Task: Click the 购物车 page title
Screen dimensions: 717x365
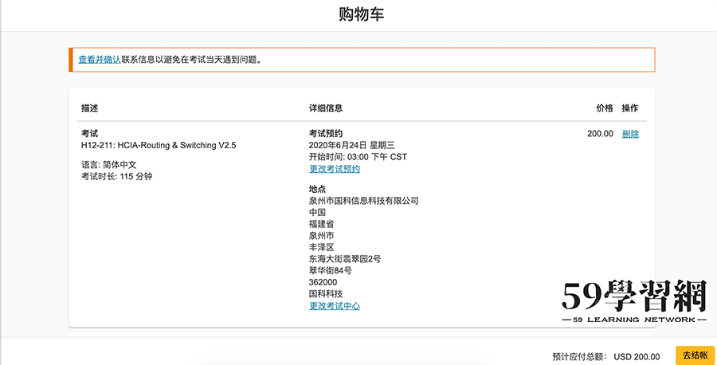Action: click(361, 15)
